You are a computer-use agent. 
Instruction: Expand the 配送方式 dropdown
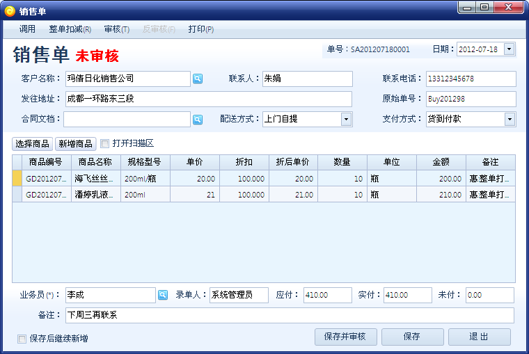(346, 120)
